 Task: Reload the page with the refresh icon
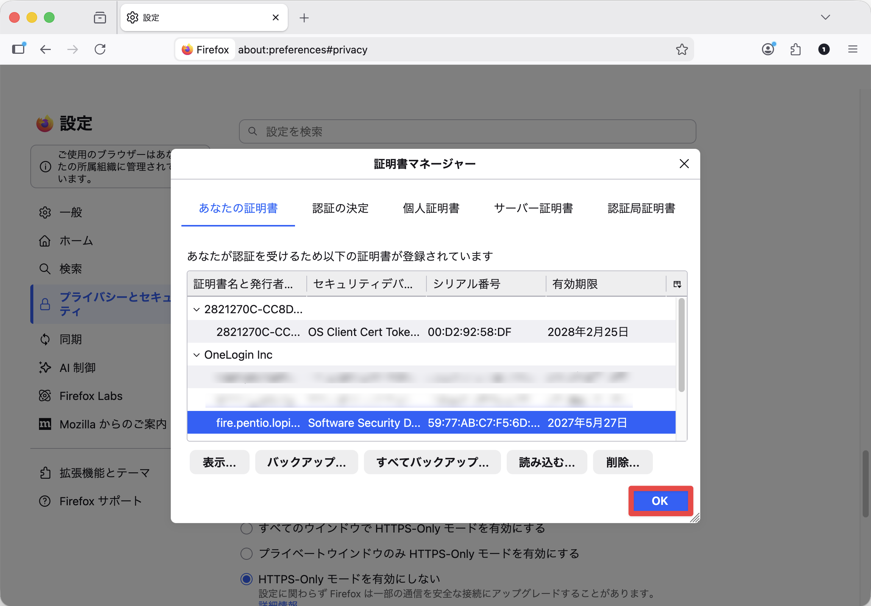pyautogui.click(x=100, y=49)
